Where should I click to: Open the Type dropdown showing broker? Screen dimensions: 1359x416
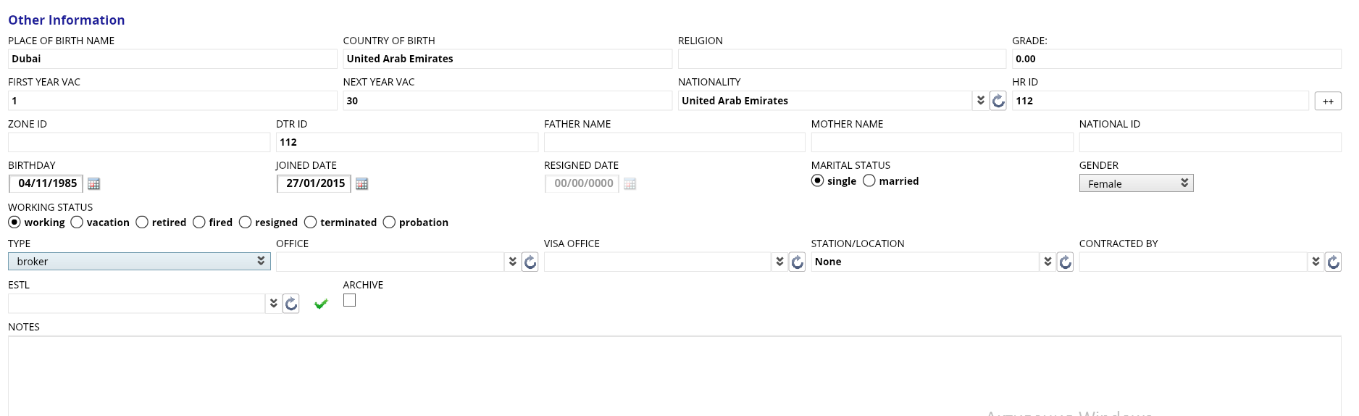139,261
